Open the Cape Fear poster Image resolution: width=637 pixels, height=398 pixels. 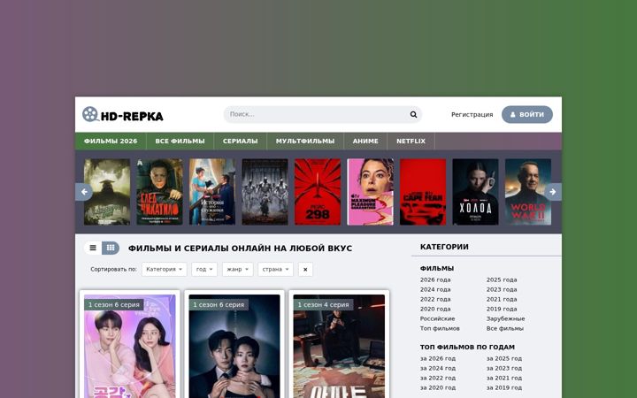coord(423,192)
